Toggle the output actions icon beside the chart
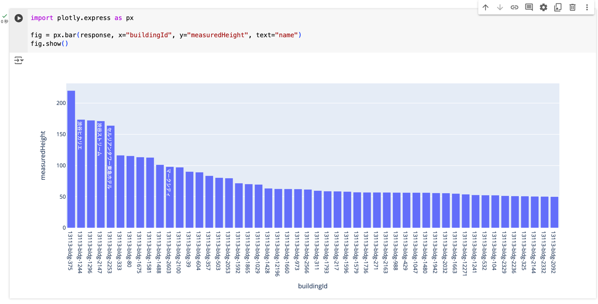 [x=19, y=60]
